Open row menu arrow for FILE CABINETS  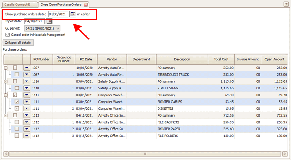tap(27, 122)
